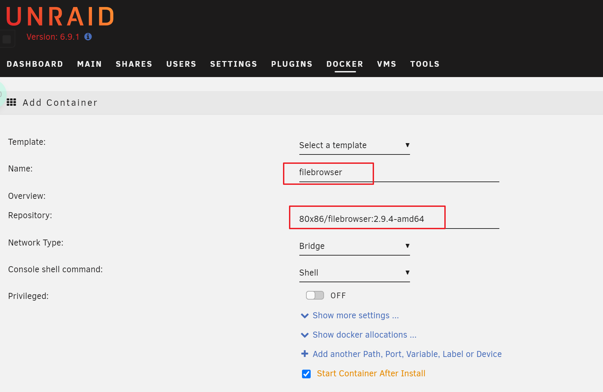Click the Template label
This screenshot has width=603, height=392.
pos(27,142)
